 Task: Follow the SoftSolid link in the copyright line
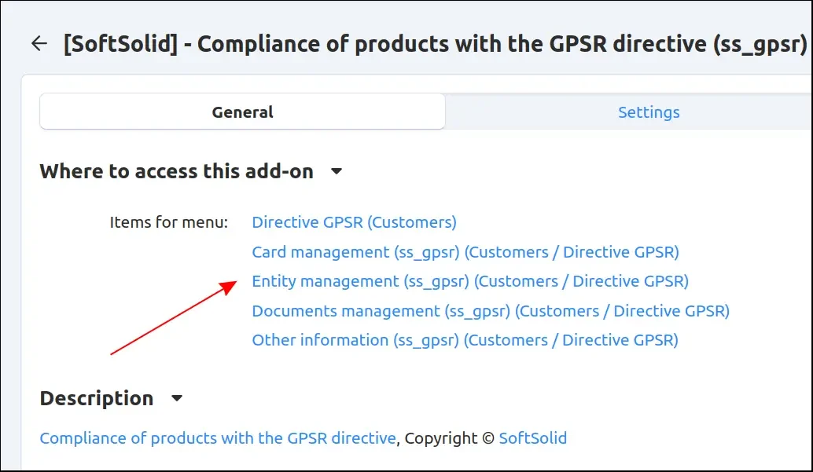[x=532, y=438]
